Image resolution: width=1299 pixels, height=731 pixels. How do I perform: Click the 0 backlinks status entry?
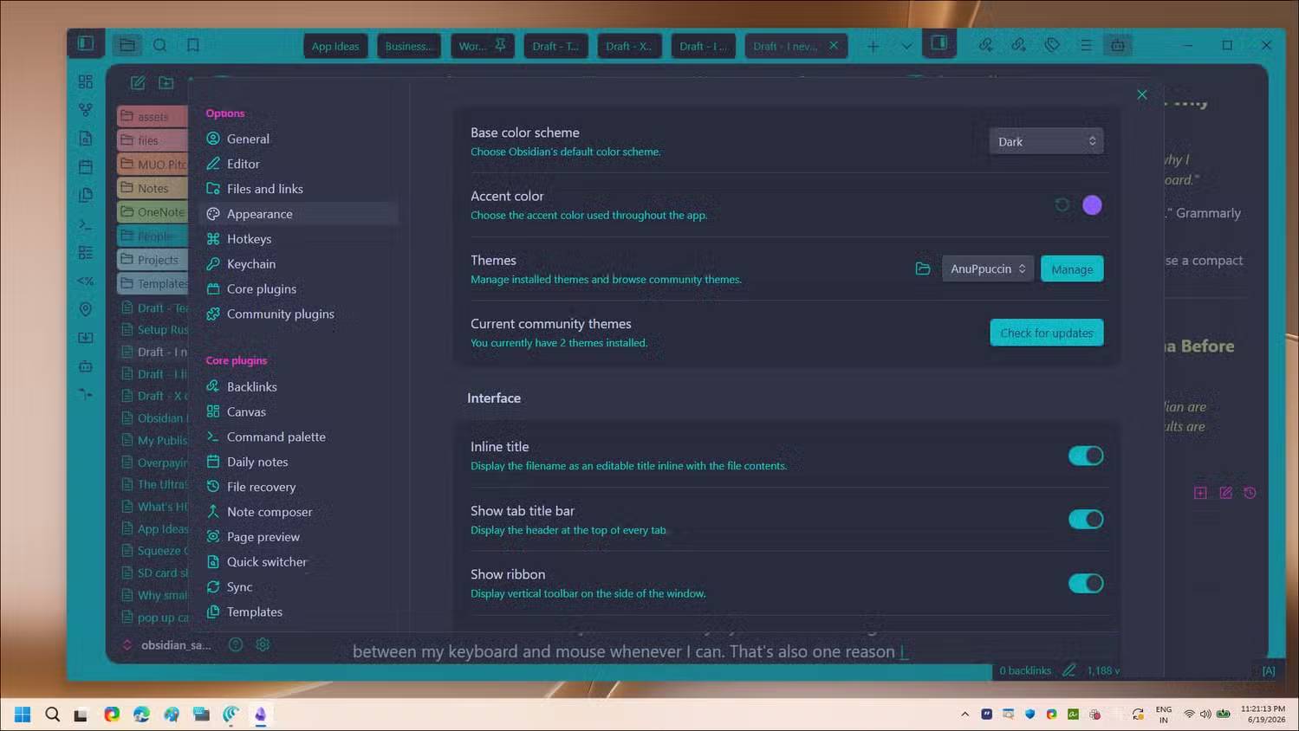(x=1025, y=670)
